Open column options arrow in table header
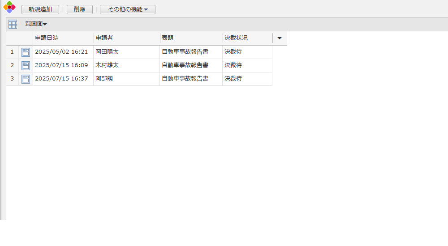The height and width of the screenshot is (246, 448). pyautogui.click(x=280, y=38)
